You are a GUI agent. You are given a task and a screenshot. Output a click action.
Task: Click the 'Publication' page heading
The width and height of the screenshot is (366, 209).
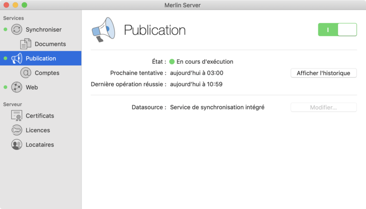click(x=155, y=30)
